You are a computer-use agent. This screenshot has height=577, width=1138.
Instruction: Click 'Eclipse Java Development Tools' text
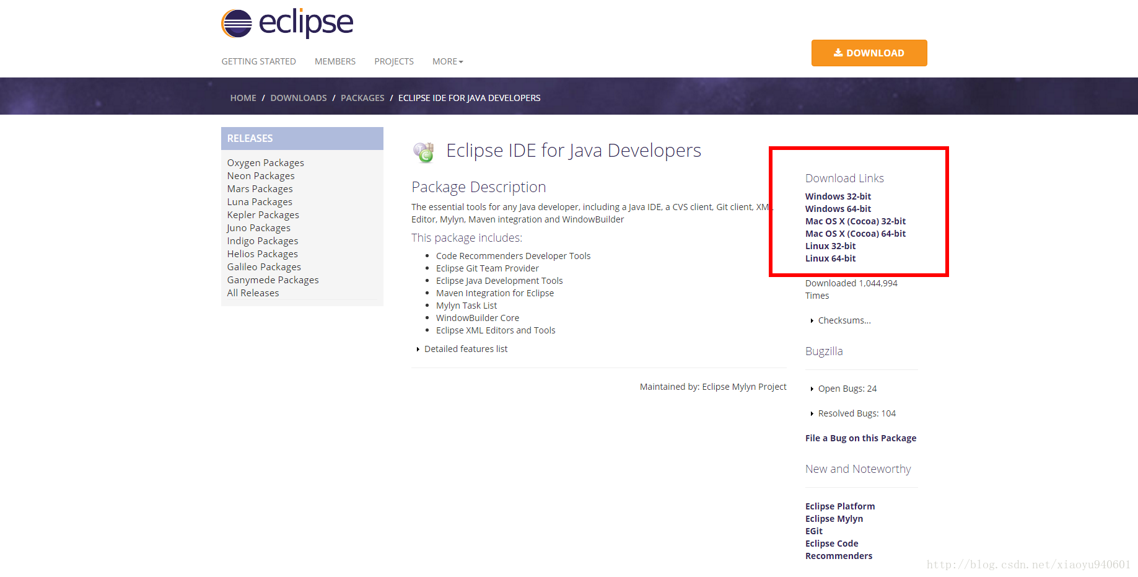(x=499, y=281)
